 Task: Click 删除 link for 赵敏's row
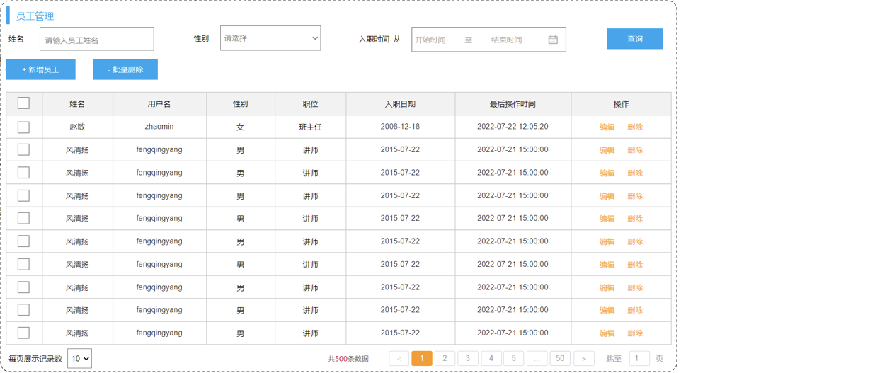click(635, 127)
